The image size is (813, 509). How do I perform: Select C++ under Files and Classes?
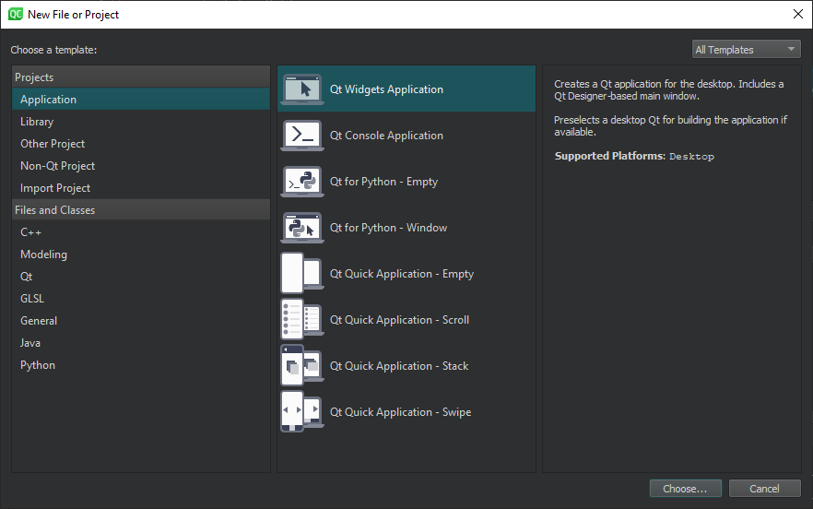click(141, 232)
